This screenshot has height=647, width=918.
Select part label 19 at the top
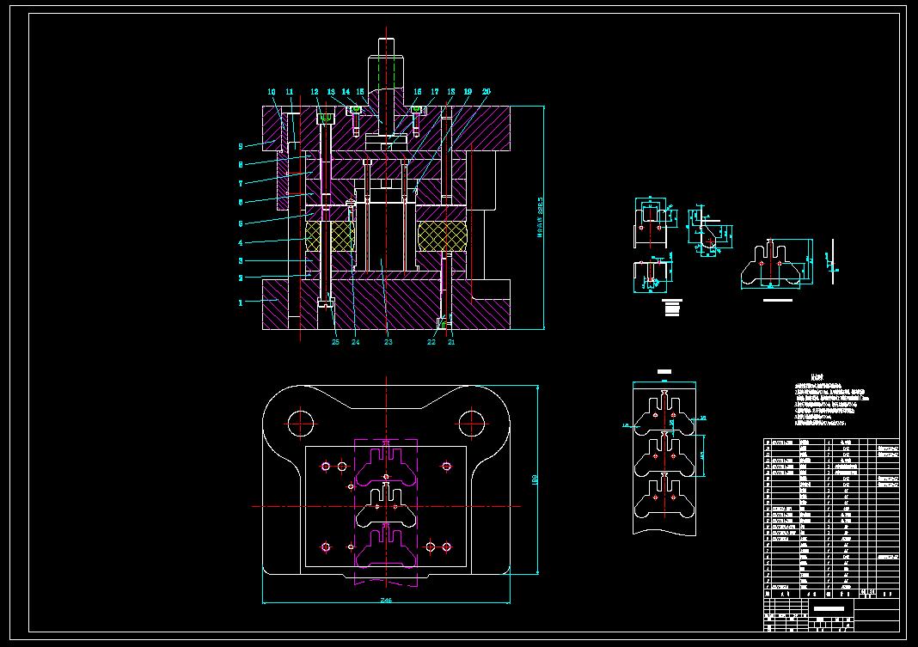(468, 91)
